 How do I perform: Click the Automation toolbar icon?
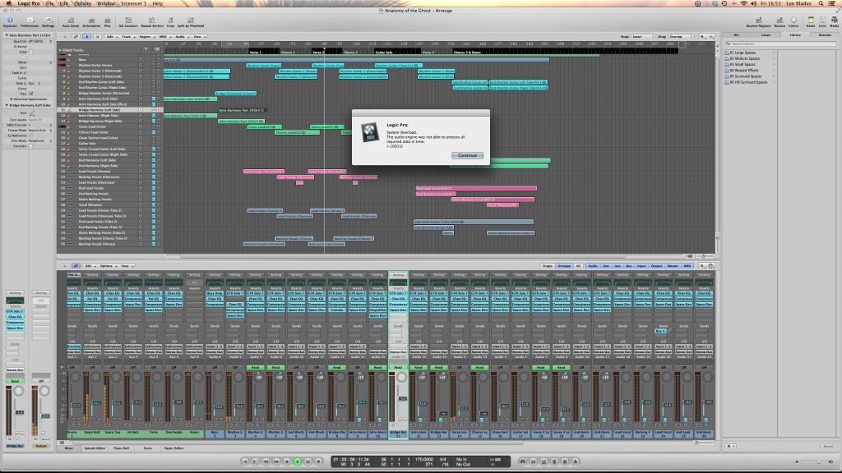click(91, 21)
